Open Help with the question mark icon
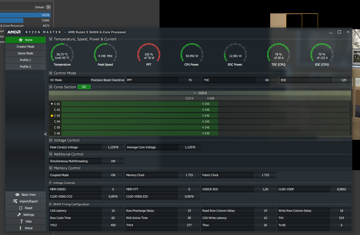 25,221
